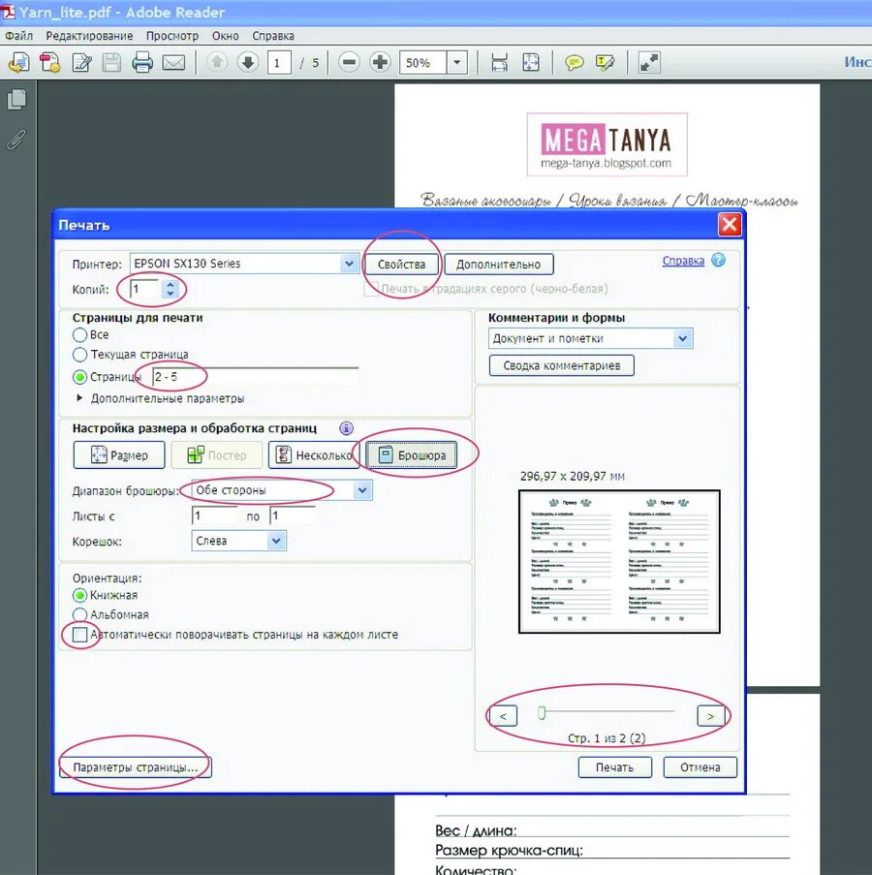
Task: Go to previous page arrow icon
Action: coord(217,62)
